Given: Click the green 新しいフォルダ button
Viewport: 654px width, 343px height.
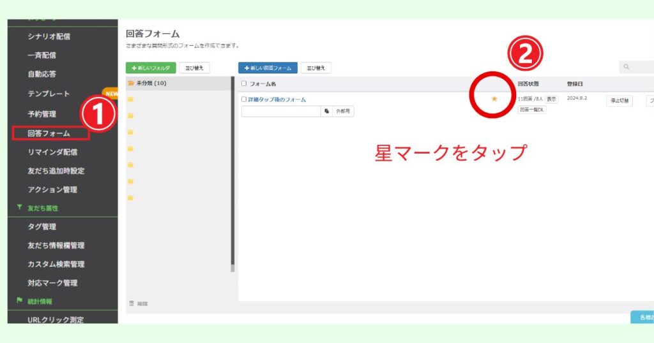Looking at the screenshot, I should coord(151,68).
